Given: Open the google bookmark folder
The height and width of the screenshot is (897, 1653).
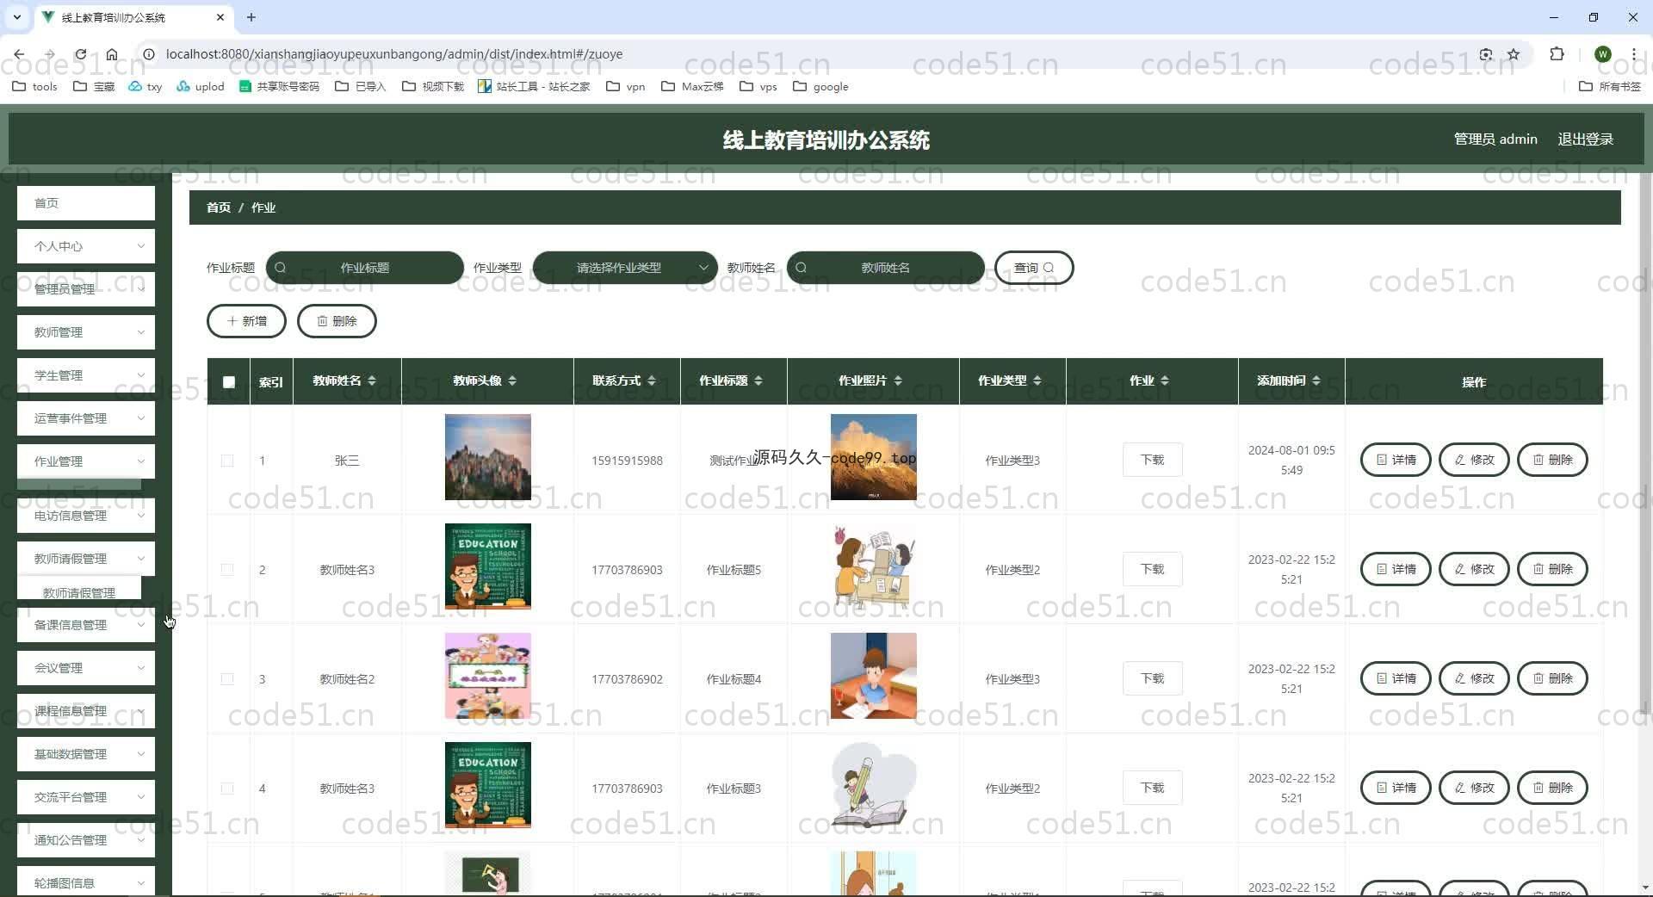Looking at the screenshot, I should click(820, 86).
